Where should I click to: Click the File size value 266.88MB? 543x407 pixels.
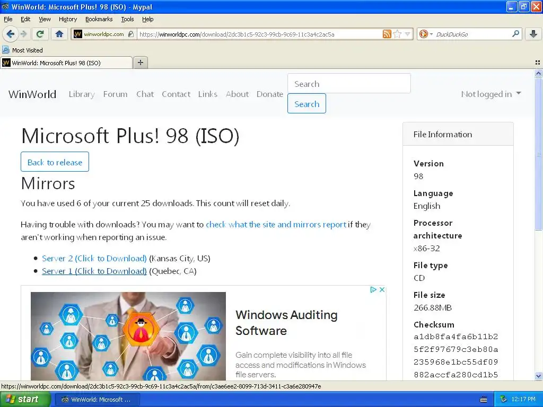[433, 308]
